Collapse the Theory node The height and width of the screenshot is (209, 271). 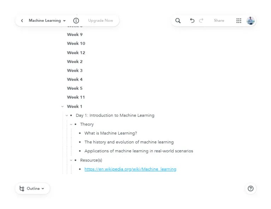pyautogui.click(x=71, y=125)
